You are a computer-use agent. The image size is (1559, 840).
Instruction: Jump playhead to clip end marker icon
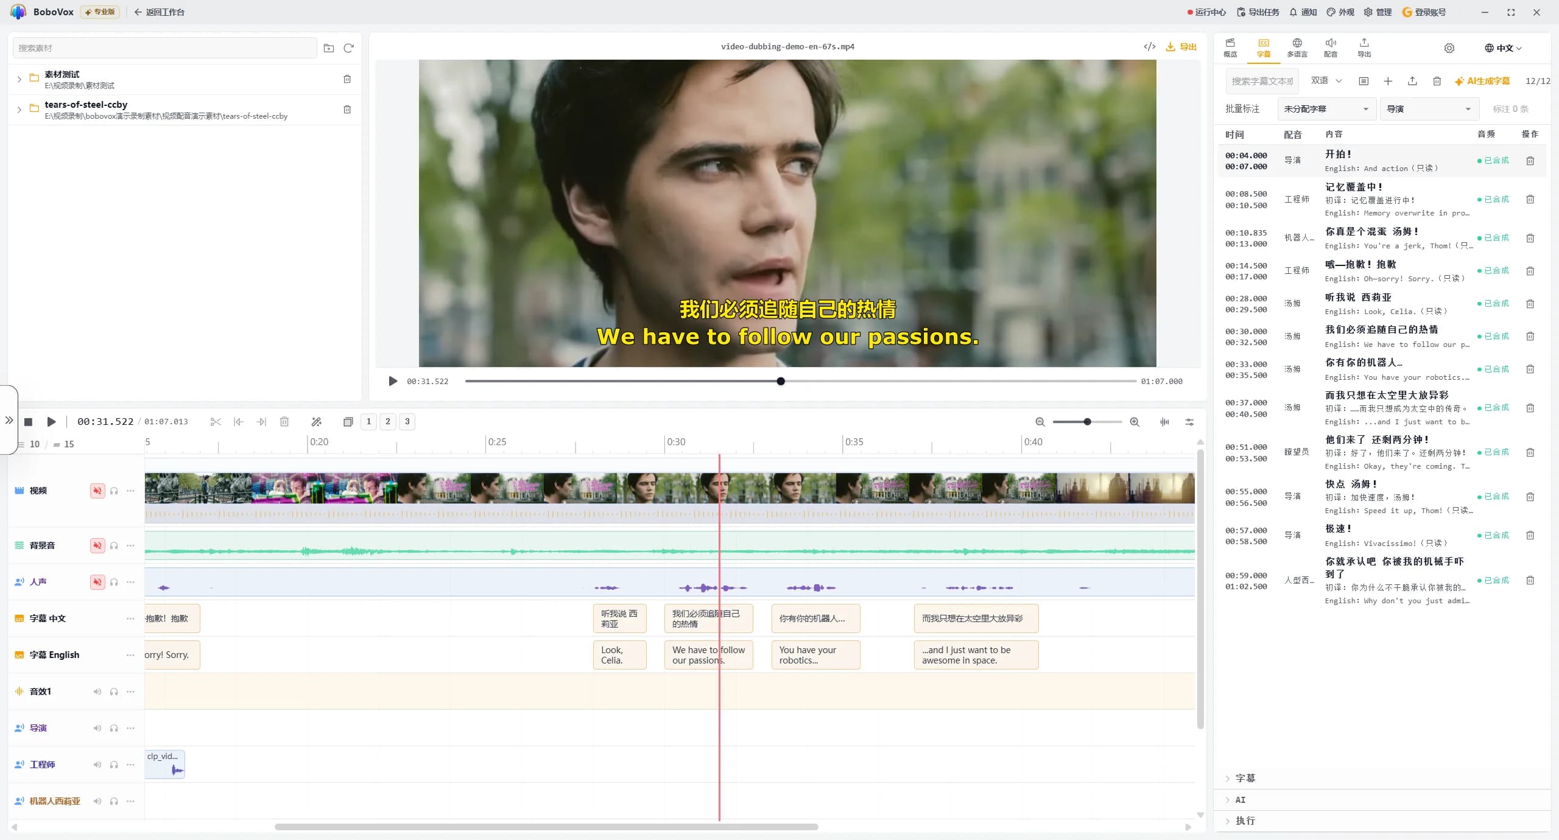tap(261, 422)
